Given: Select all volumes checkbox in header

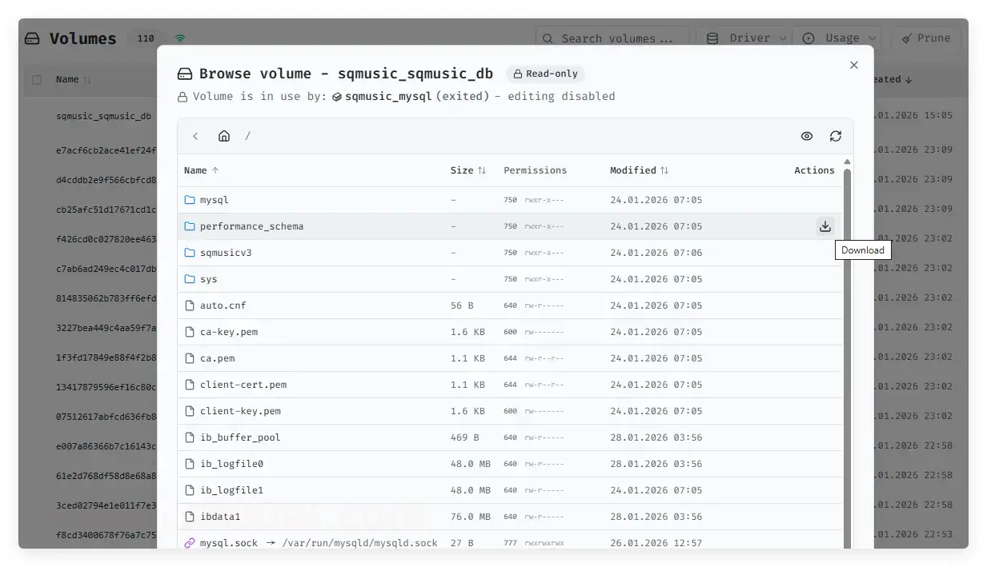Looking at the screenshot, I should click(x=37, y=80).
